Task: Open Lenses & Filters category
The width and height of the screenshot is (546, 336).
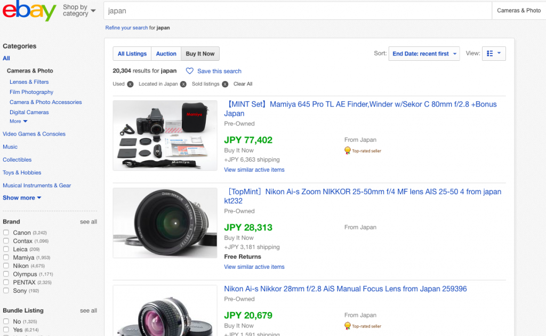Action: tap(29, 82)
